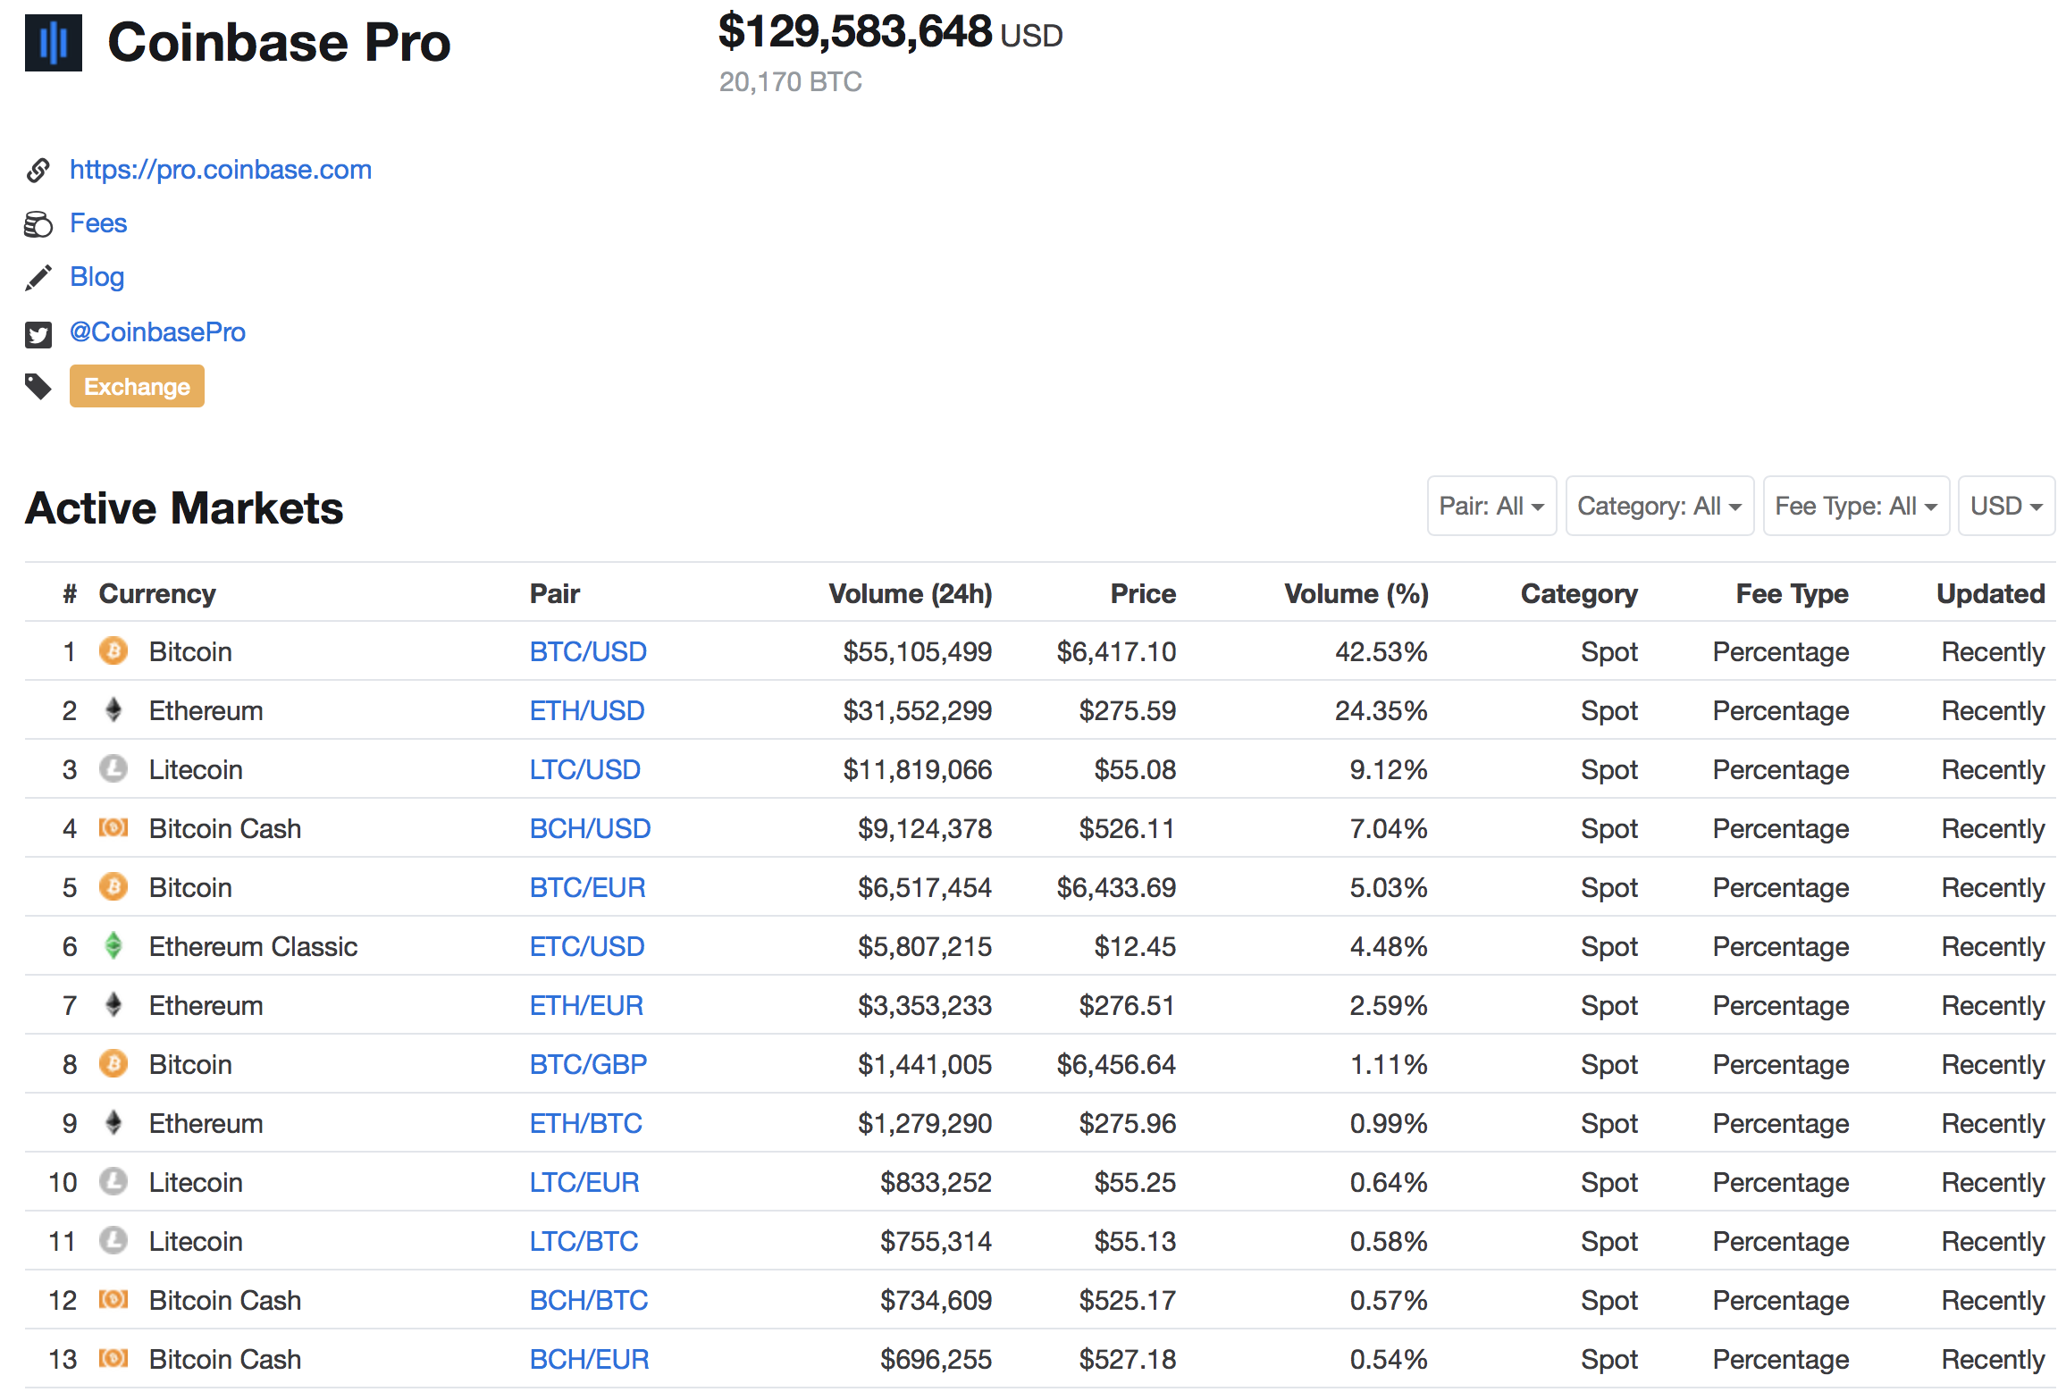Open the BCH/EUR pair link

[589, 1359]
